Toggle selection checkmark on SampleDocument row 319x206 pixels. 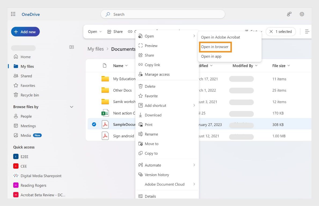(x=94, y=124)
